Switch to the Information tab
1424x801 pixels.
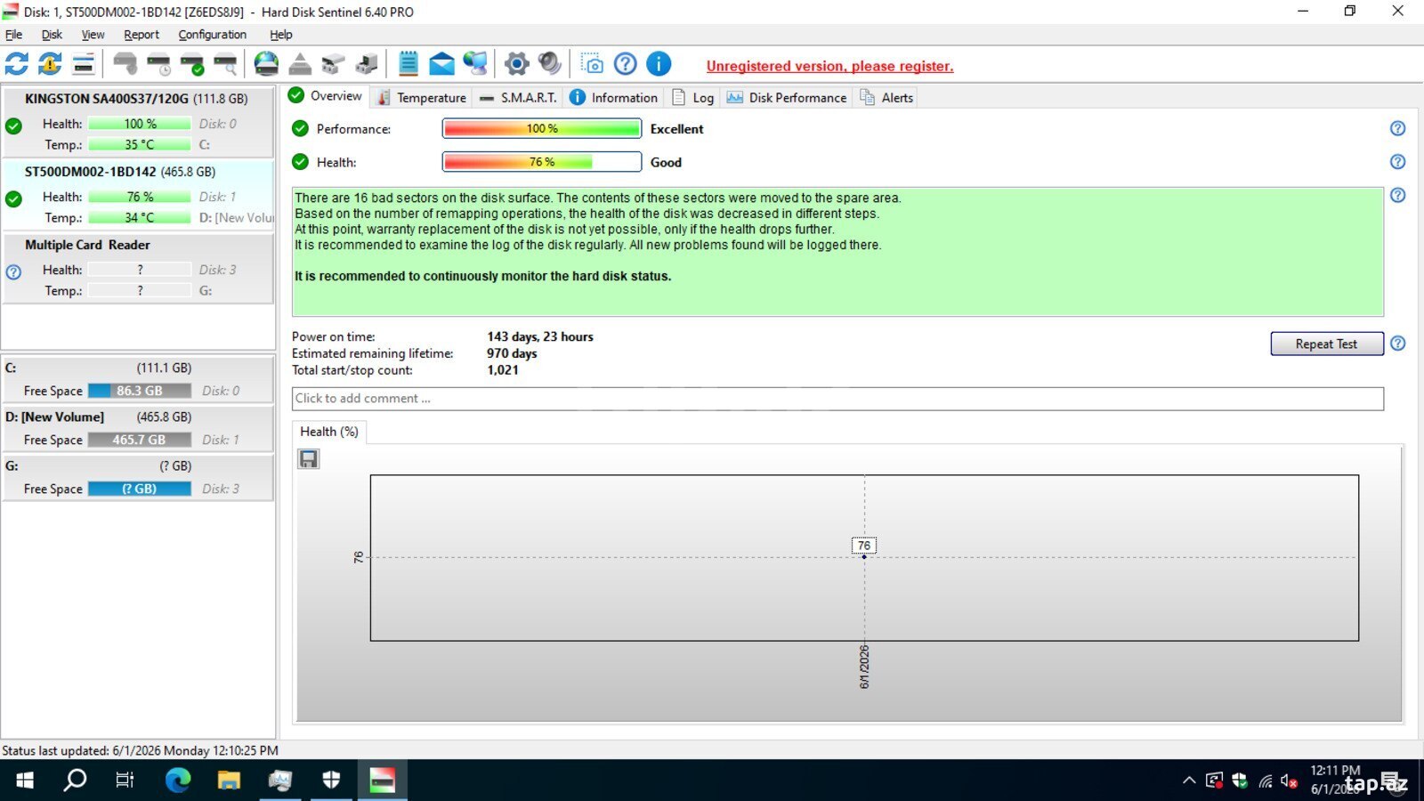point(614,98)
